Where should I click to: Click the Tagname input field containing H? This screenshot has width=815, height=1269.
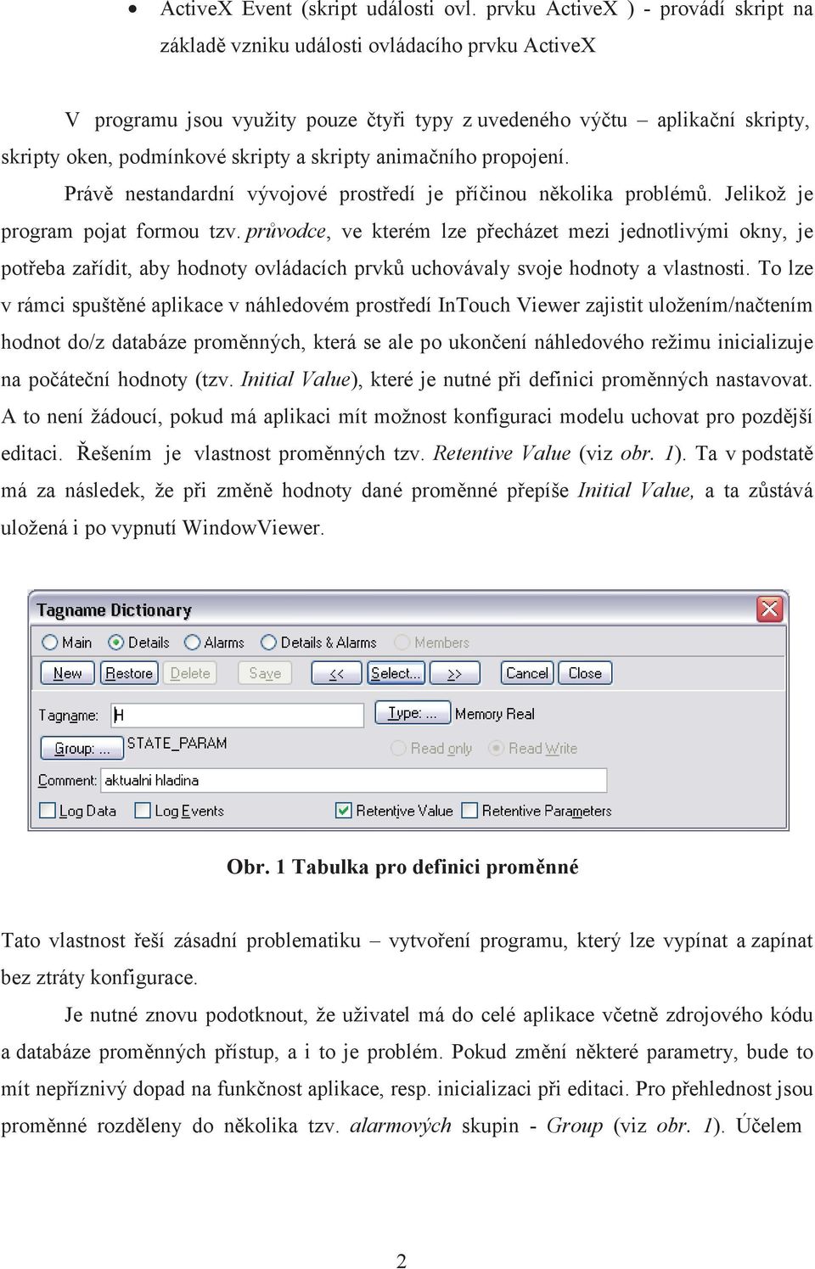(238, 715)
